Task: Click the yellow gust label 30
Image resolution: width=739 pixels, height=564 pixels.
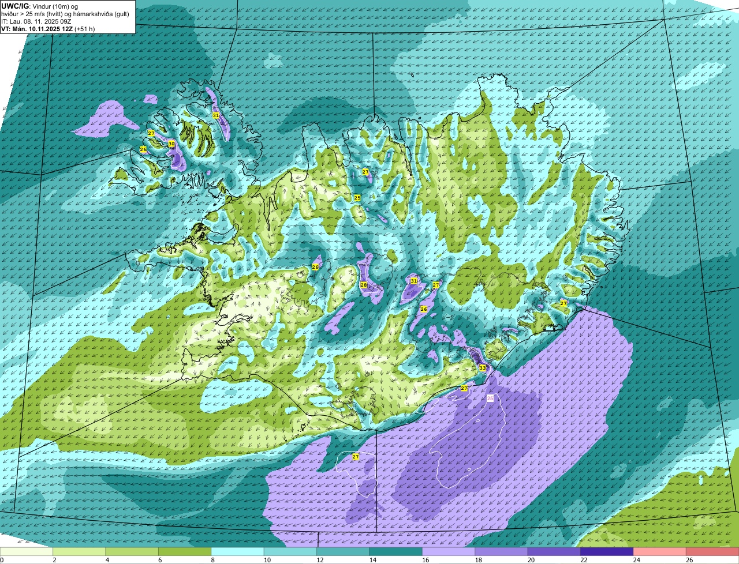Action: pos(171,144)
